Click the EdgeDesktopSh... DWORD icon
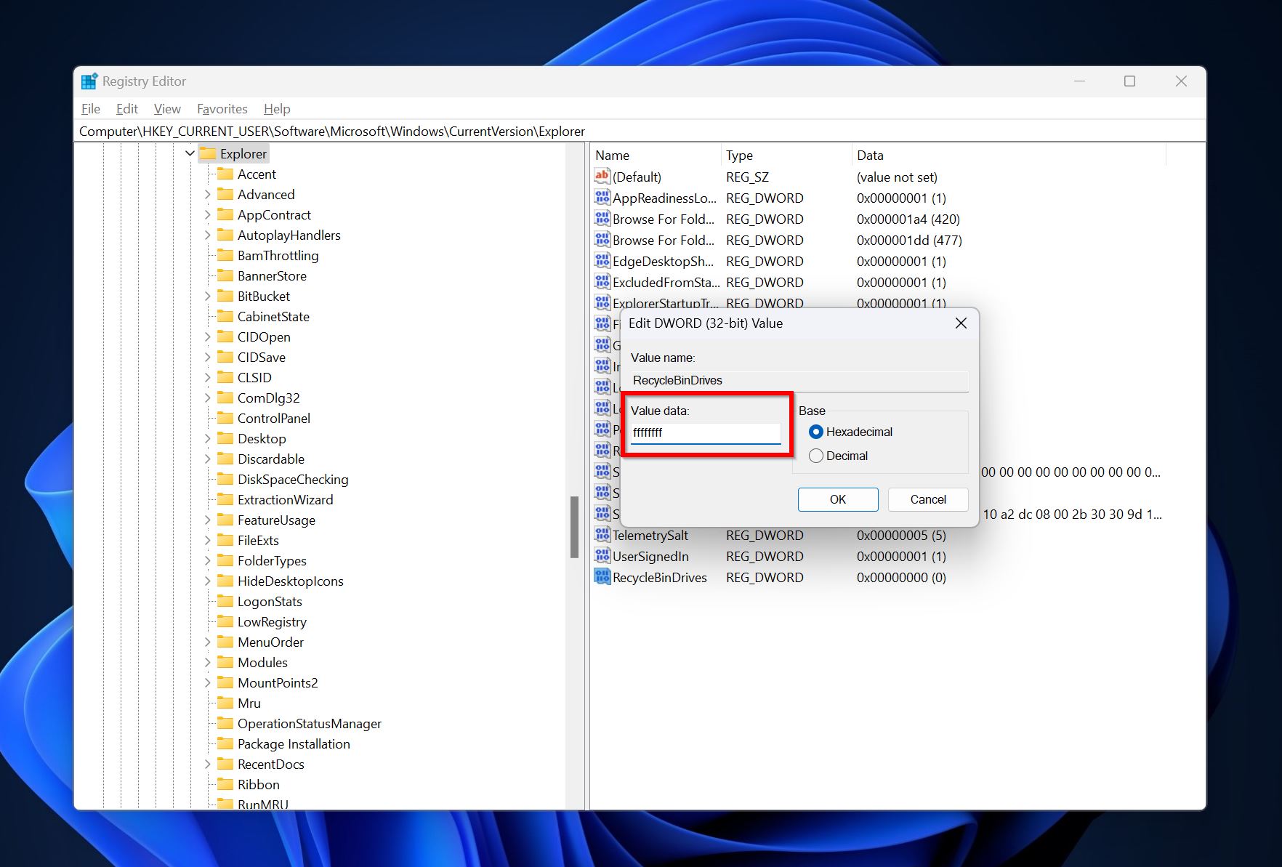1282x867 pixels. click(x=602, y=260)
